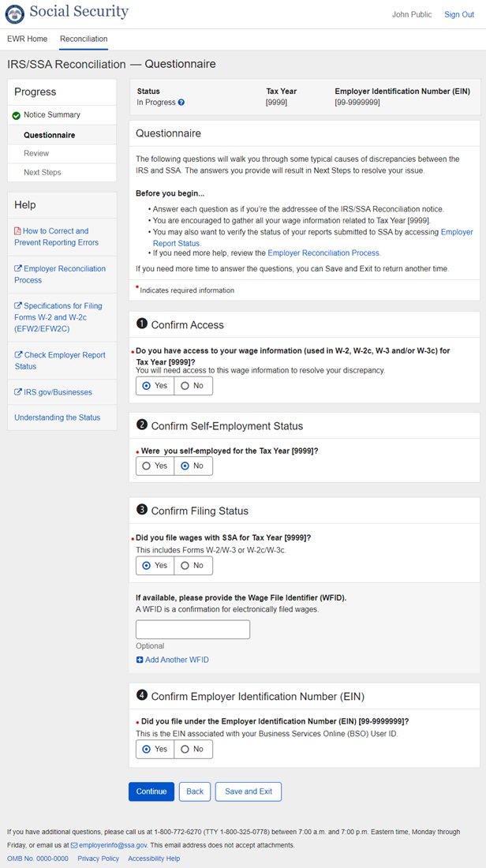Click the PDF icon beside How to Correct
Image resolution: width=486 pixels, height=868 pixels.
tap(18, 231)
